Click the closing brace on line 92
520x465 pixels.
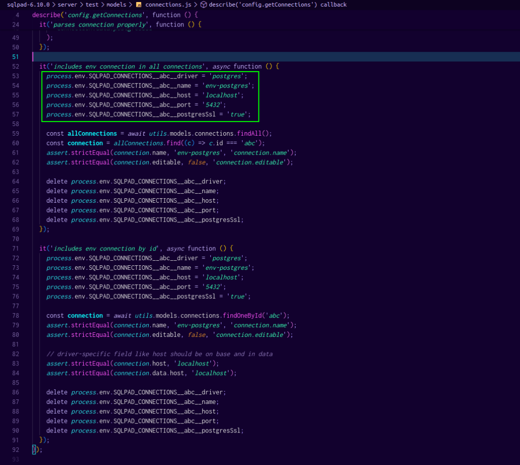(x=35, y=450)
